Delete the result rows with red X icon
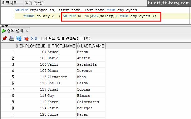The image size is (191, 119). 26,38
